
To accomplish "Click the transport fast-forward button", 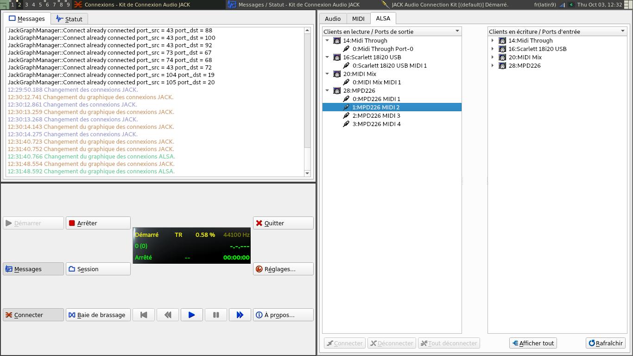I will coord(240,315).
